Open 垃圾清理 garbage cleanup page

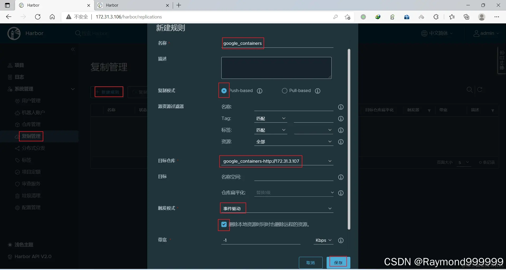click(x=31, y=196)
